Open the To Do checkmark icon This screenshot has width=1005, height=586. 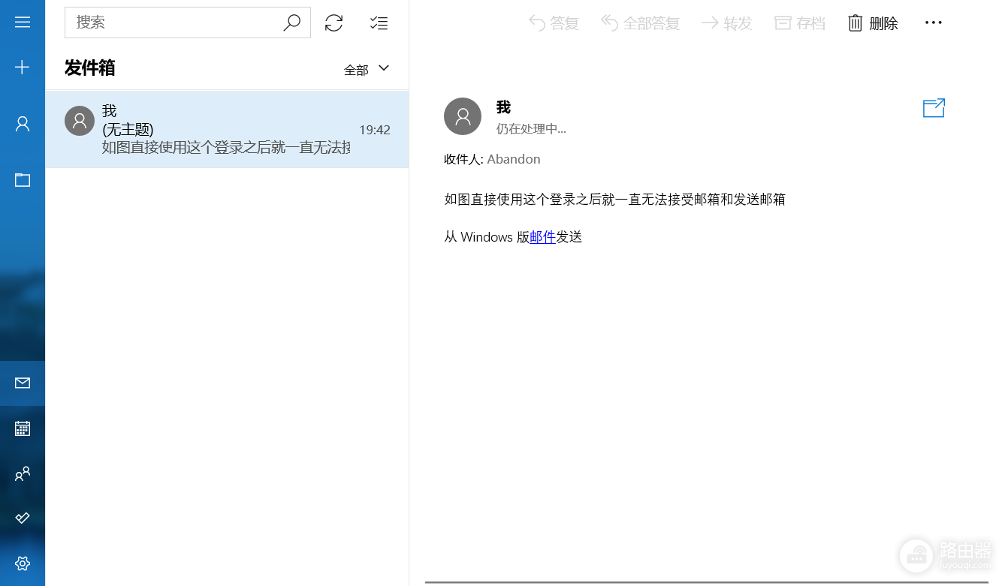[x=23, y=518]
